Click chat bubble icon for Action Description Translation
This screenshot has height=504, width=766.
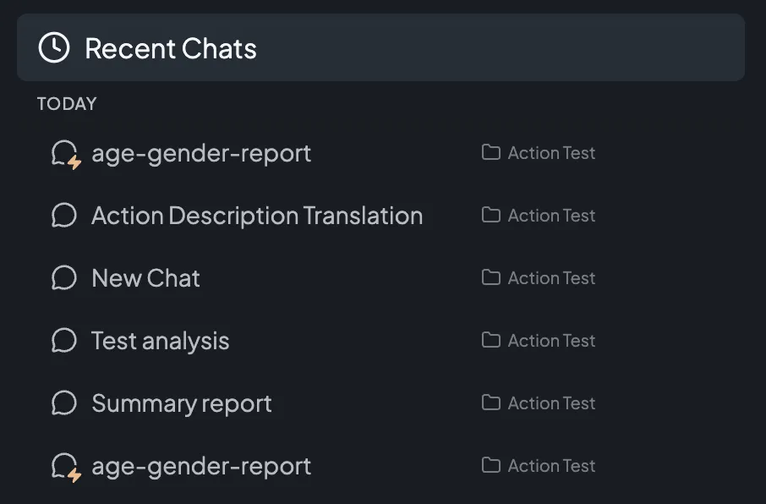tap(64, 215)
